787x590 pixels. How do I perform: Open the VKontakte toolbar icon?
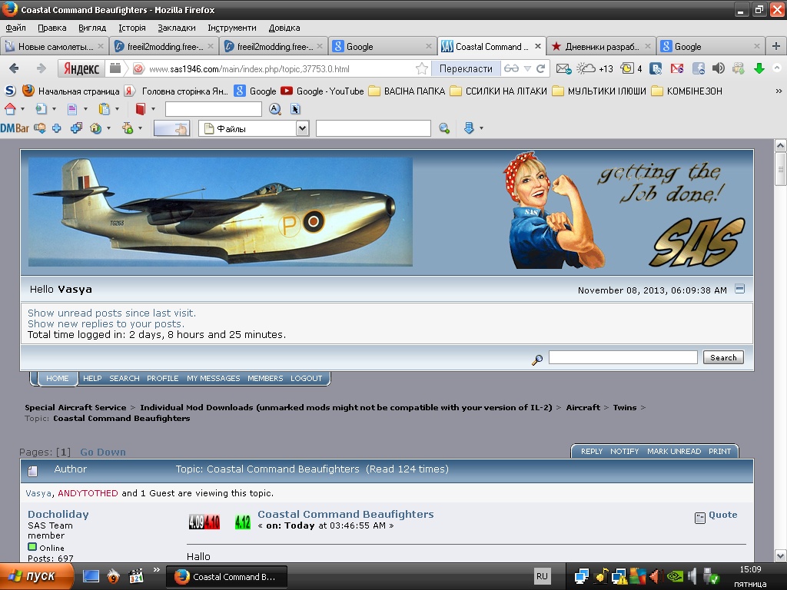(656, 68)
